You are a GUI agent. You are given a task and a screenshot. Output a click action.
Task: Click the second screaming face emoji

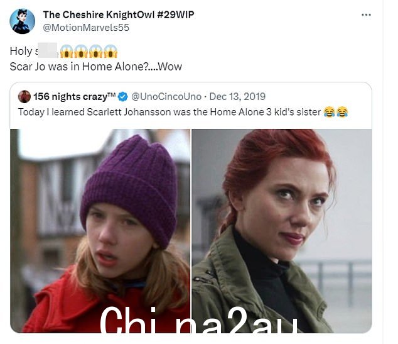[x=81, y=51]
